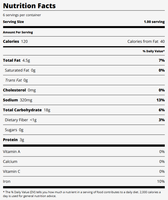Click the 13% sodium daily value

(160, 100)
